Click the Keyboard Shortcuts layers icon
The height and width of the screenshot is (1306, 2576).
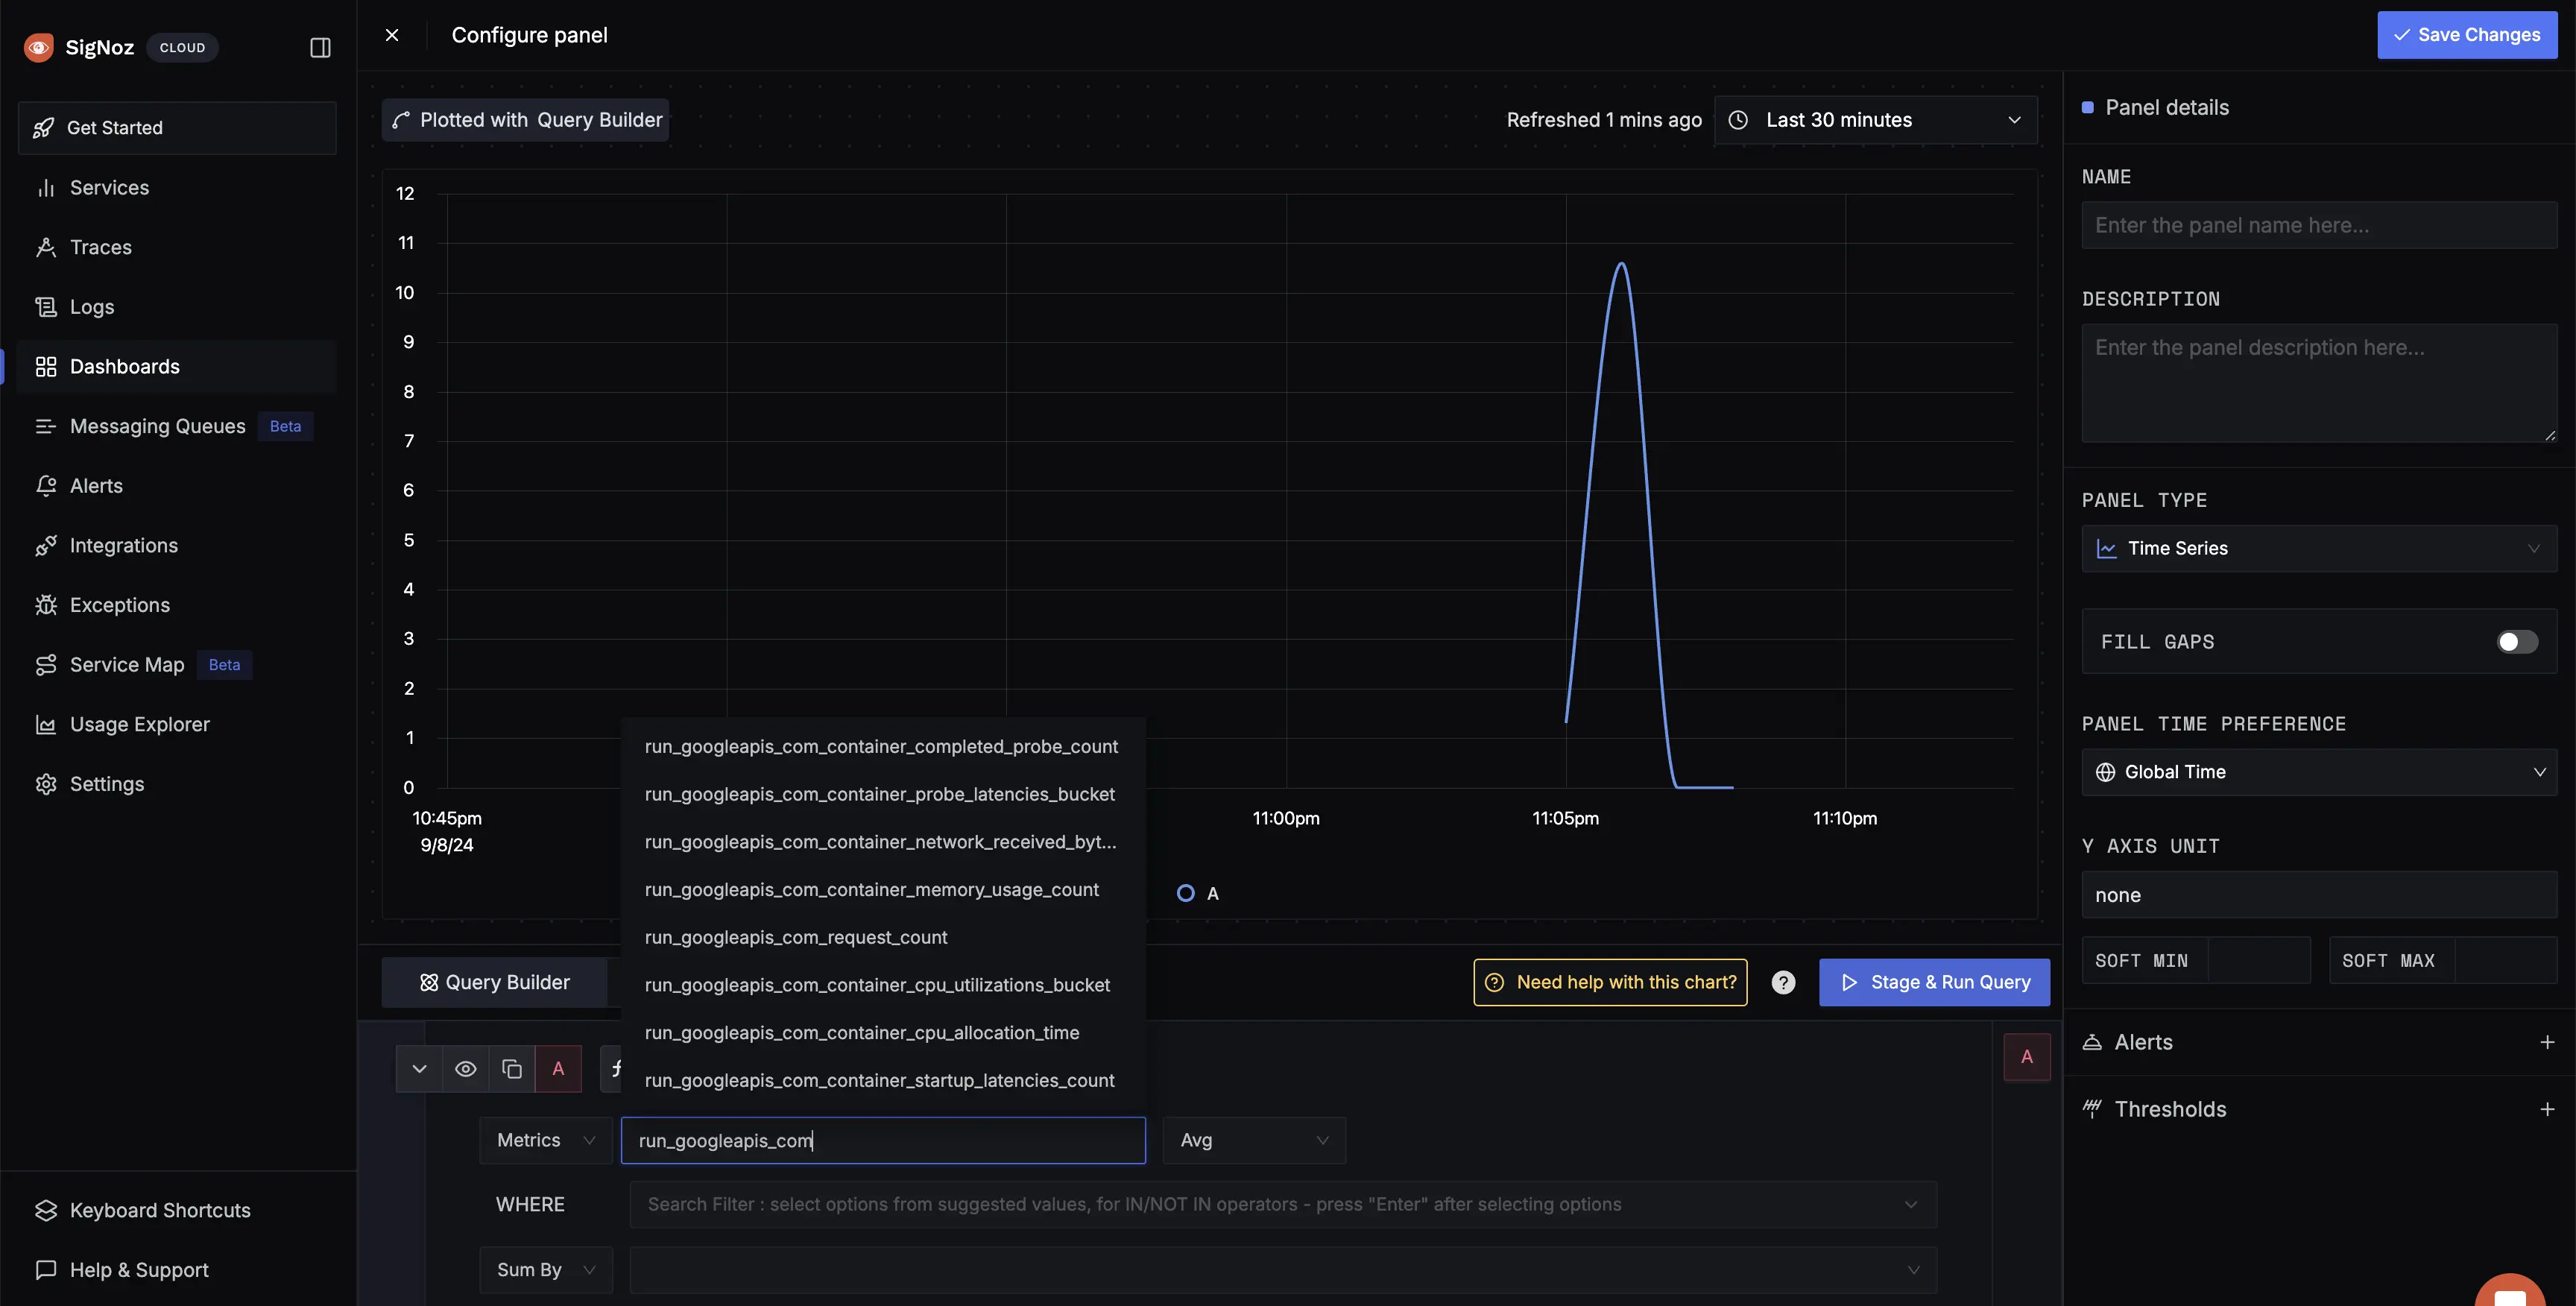pos(46,1211)
